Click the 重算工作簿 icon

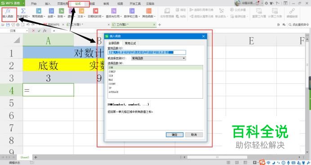tap(259, 11)
